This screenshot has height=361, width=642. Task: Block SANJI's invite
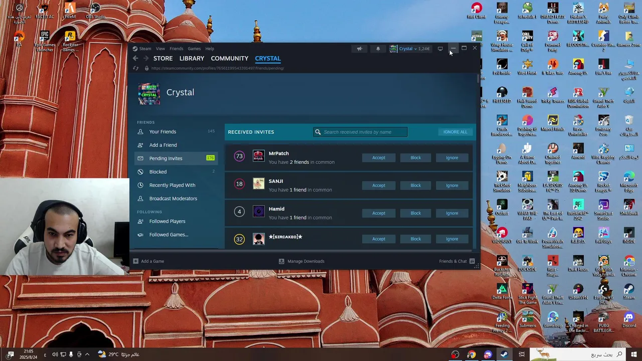[x=416, y=186]
